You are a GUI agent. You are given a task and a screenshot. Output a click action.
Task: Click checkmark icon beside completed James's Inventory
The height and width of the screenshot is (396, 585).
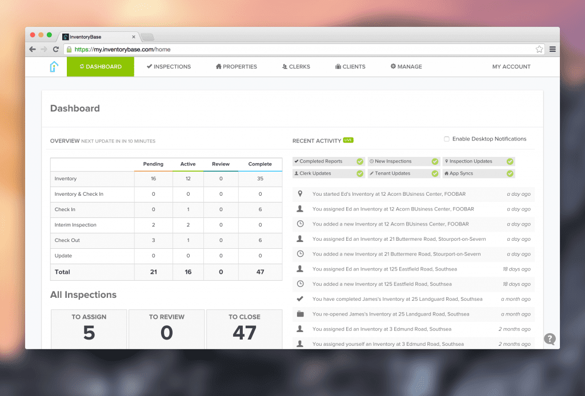coord(300,298)
